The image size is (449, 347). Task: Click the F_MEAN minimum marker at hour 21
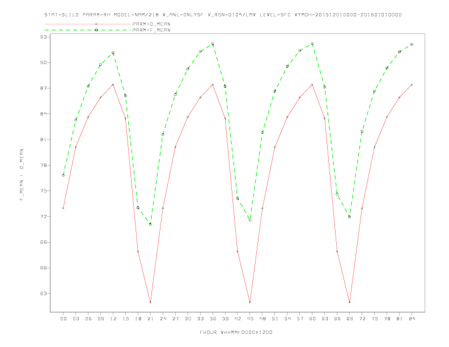(x=150, y=224)
